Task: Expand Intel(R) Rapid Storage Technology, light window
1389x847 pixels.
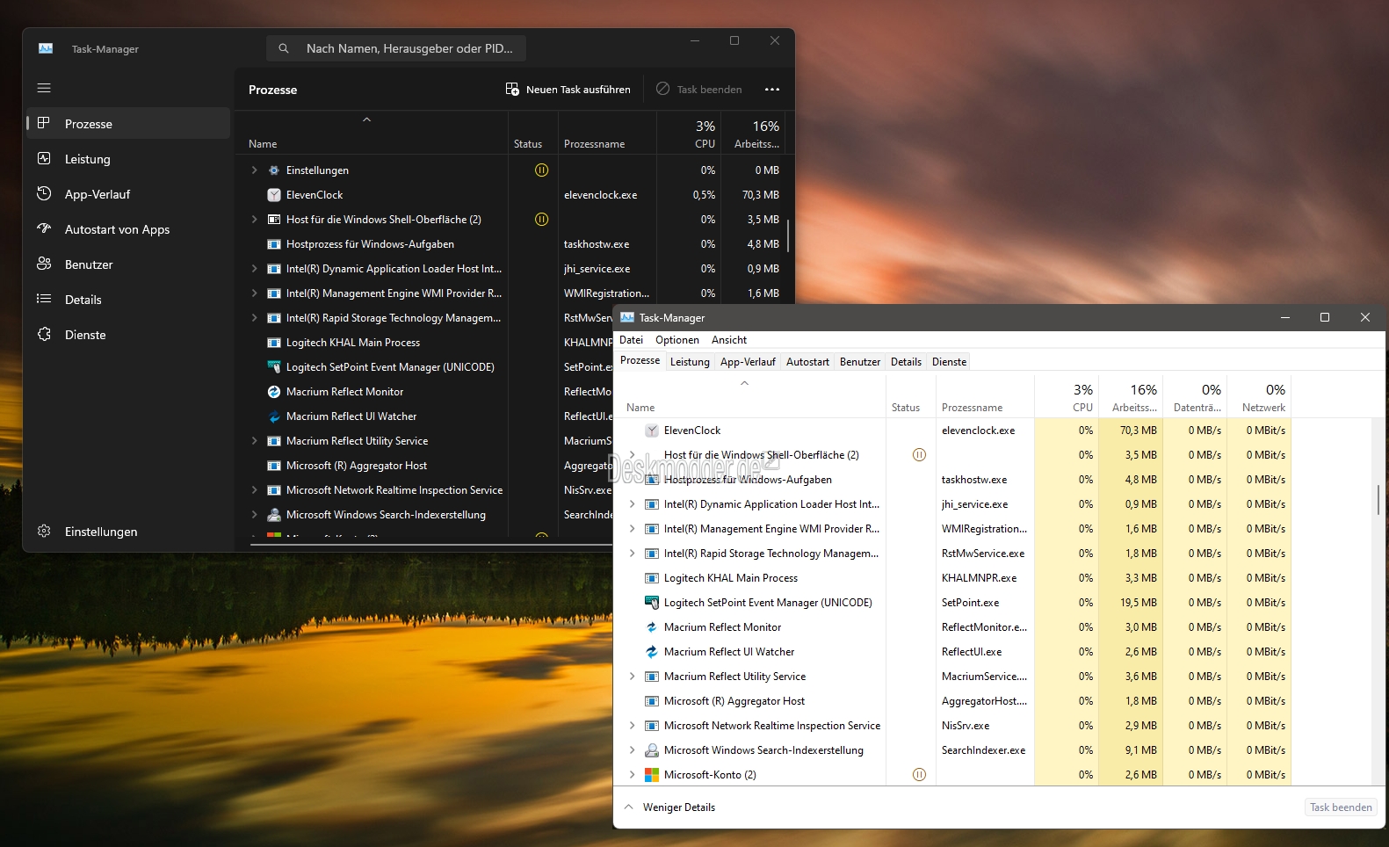Action: tap(632, 554)
